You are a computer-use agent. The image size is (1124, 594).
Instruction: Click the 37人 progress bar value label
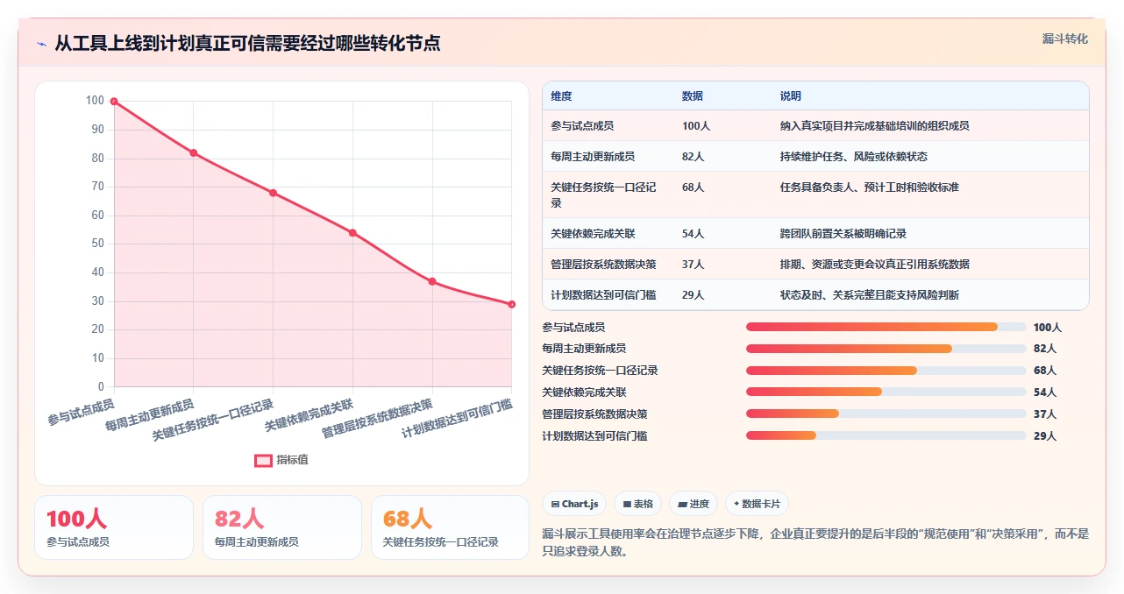click(1045, 414)
